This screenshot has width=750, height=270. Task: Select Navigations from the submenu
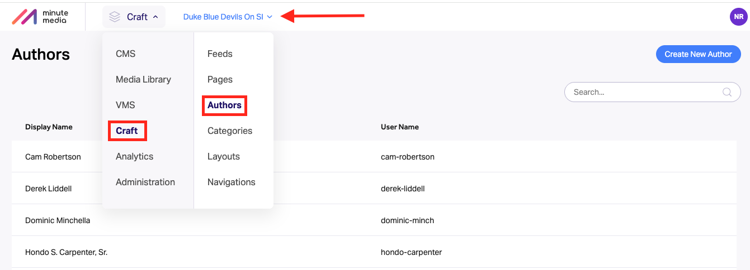(x=232, y=182)
